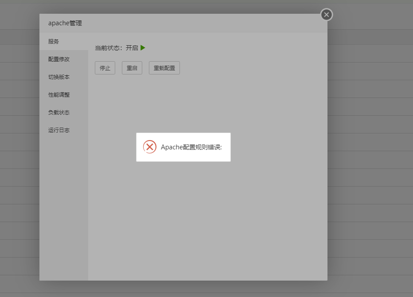Image resolution: width=413 pixels, height=297 pixels.
Task: Click the 当前状态: 开启 status text
Action: click(117, 48)
